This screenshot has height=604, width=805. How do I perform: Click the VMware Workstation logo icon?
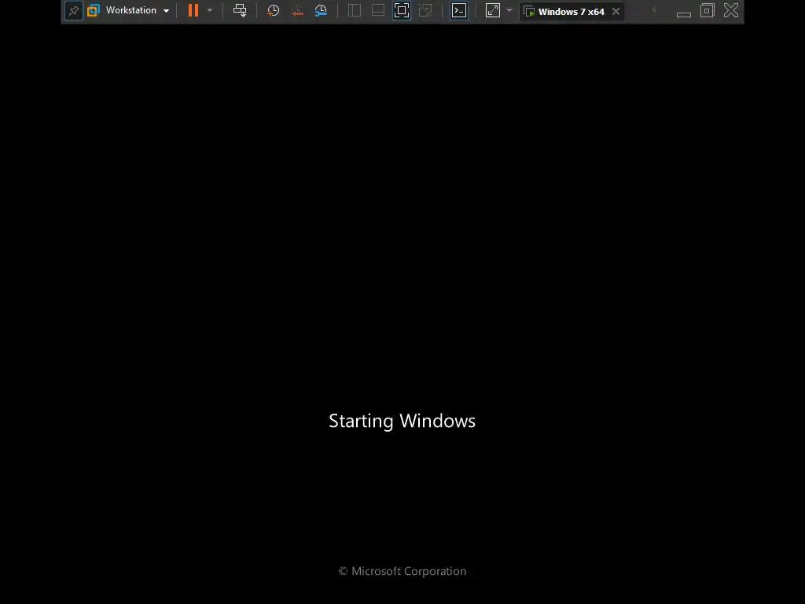[x=94, y=11]
